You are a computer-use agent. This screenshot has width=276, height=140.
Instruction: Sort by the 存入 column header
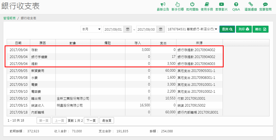click(x=138, y=43)
